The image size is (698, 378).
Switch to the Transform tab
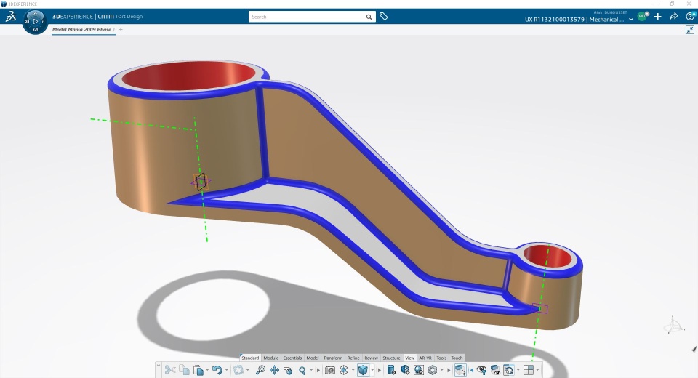click(333, 358)
